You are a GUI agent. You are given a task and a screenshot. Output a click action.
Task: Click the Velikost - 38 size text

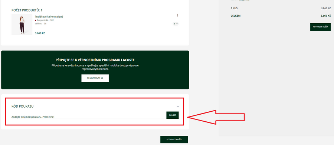(x=41, y=24)
